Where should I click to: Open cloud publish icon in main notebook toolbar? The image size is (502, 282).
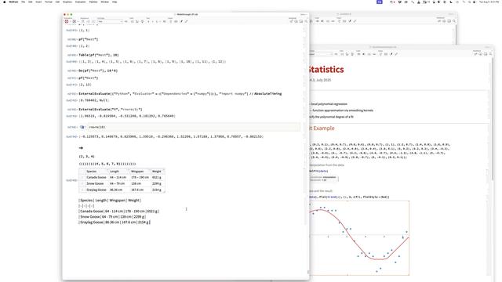296,21
